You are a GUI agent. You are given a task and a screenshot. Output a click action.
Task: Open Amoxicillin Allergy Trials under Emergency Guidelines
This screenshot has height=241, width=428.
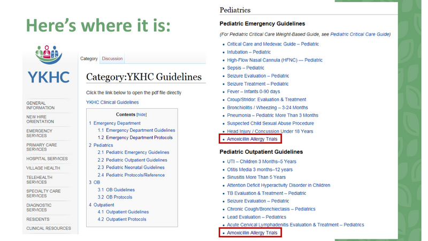251,139
